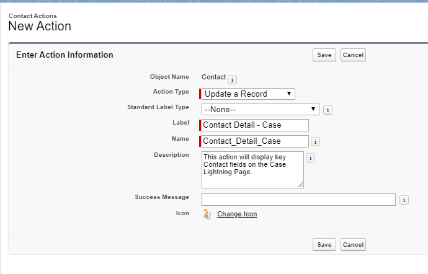Open info icon next to Success Message
This screenshot has height=274, width=428.
coord(404,200)
